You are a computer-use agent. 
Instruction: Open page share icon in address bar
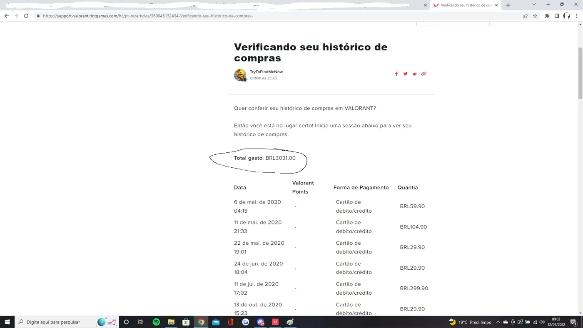coord(525,16)
